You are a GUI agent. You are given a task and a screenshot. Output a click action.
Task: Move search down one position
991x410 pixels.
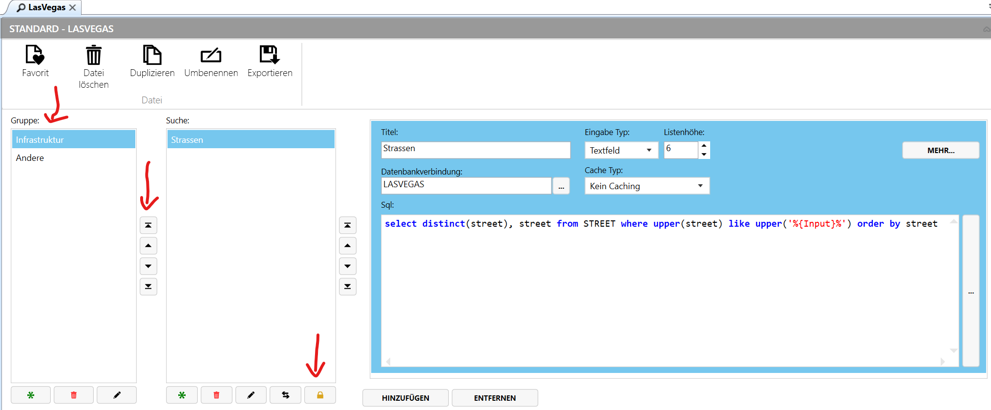click(x=348, y=266)
